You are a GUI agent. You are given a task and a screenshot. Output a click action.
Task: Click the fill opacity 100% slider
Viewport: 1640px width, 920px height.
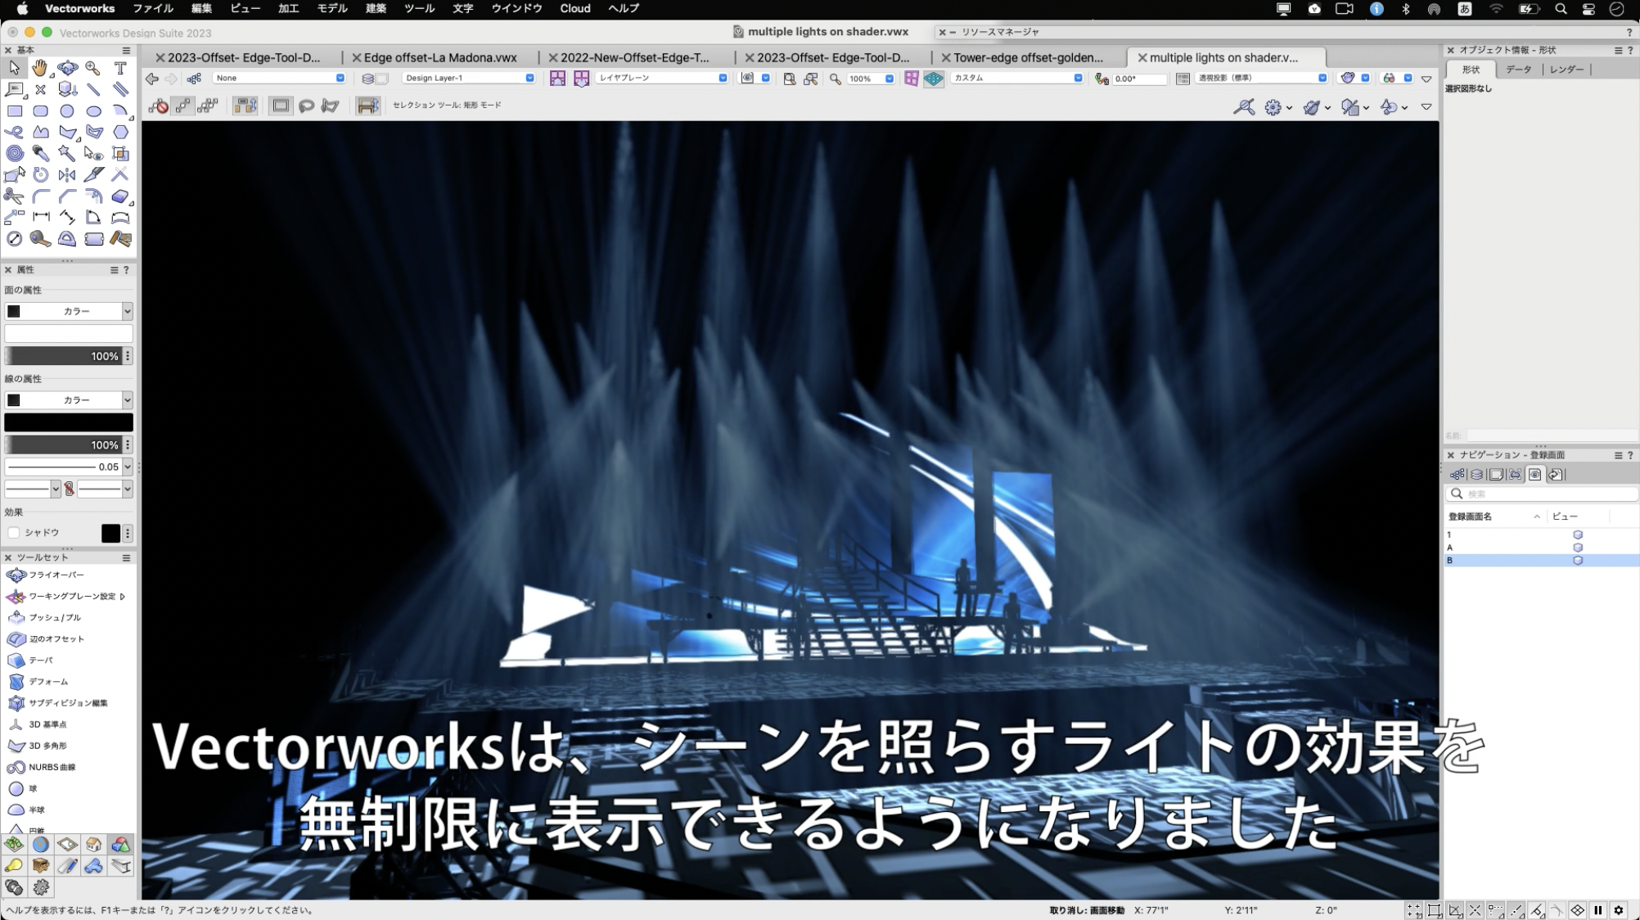coord(63,356)
